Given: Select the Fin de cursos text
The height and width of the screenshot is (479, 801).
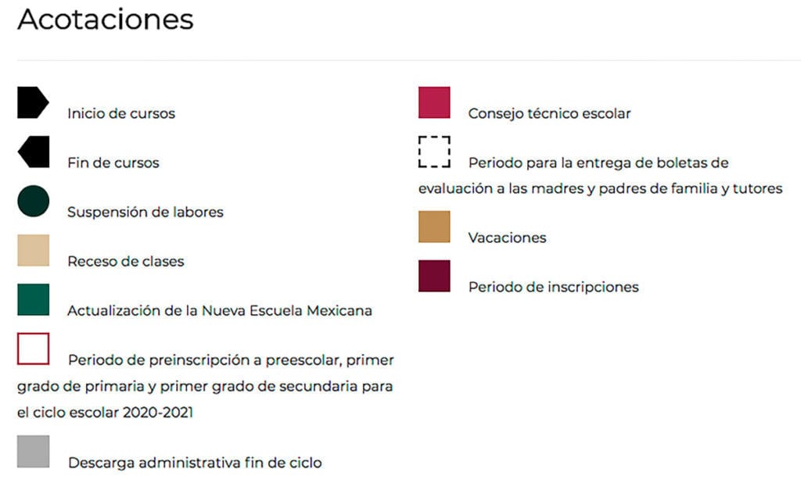Looking at the screenshot, I should (113, 163).
